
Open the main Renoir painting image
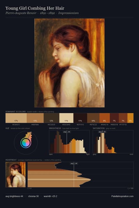pos(69,63)
